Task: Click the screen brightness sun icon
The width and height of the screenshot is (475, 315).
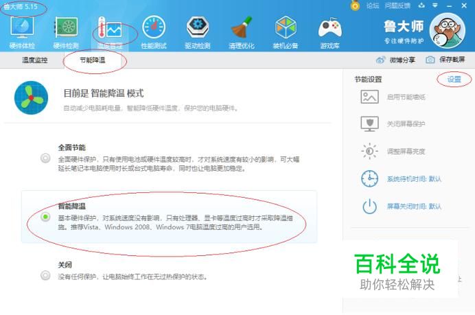Action: 369,151
